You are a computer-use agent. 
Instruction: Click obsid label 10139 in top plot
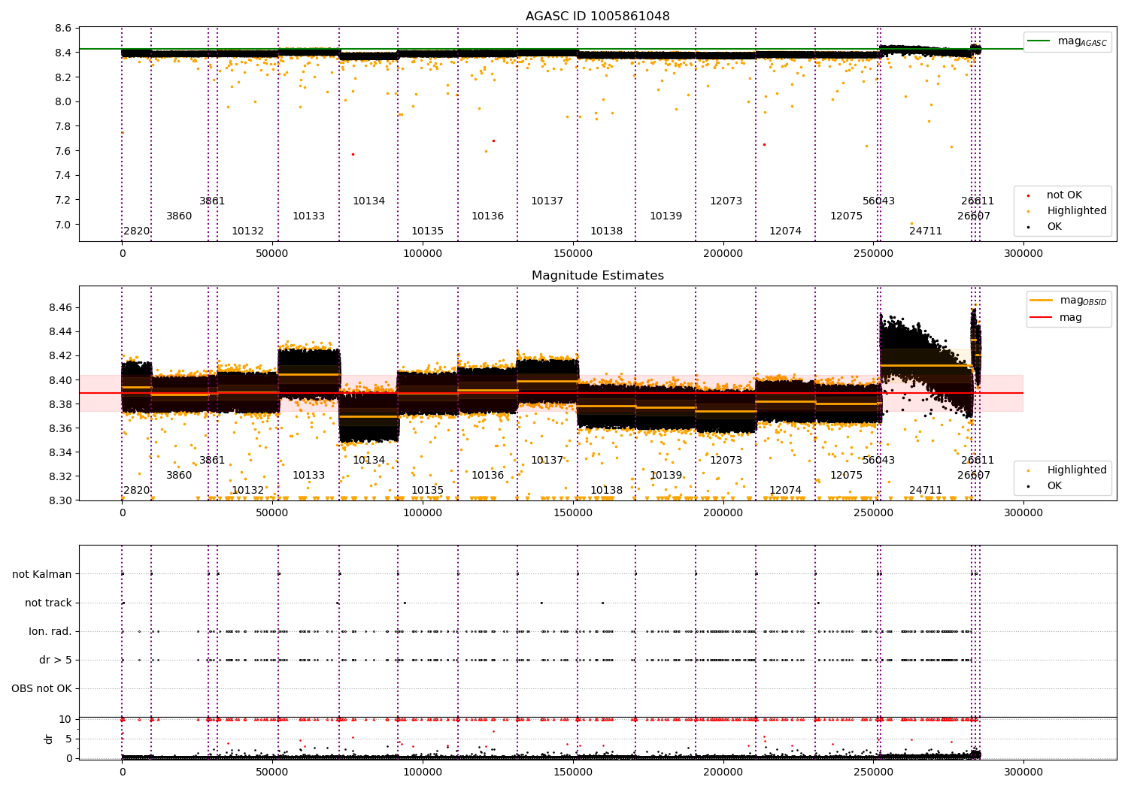pyautogui.click(x=666, y=216)
